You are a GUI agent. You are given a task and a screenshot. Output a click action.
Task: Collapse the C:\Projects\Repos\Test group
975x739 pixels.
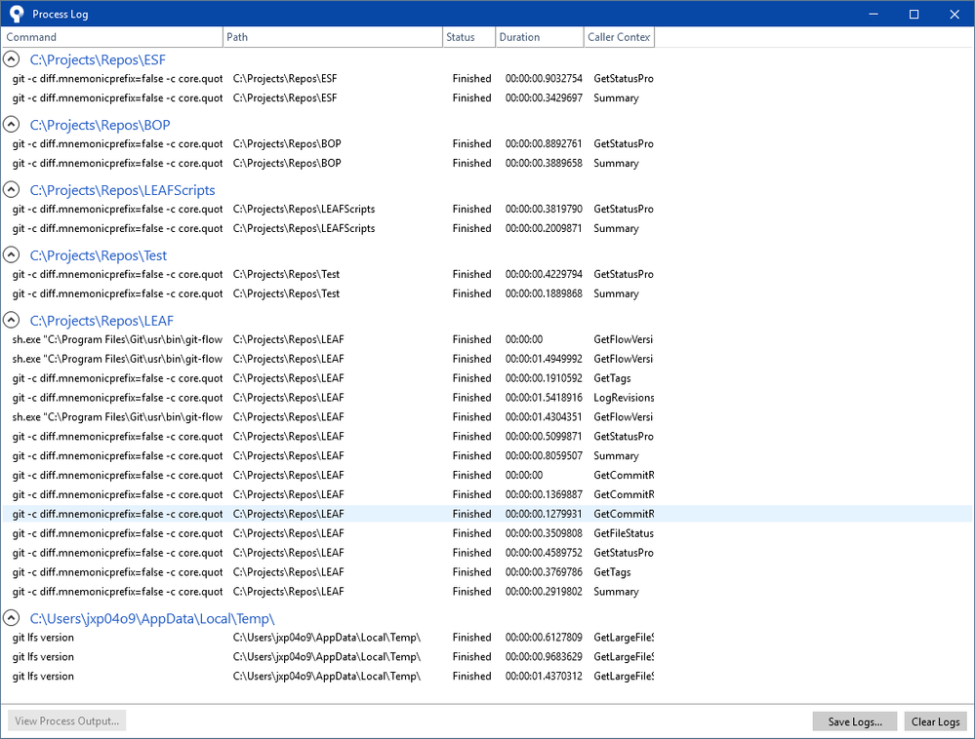[11, 254]
